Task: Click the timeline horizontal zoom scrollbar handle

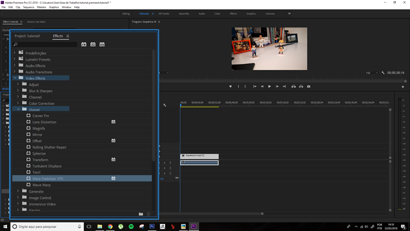Action: point(262,214)
